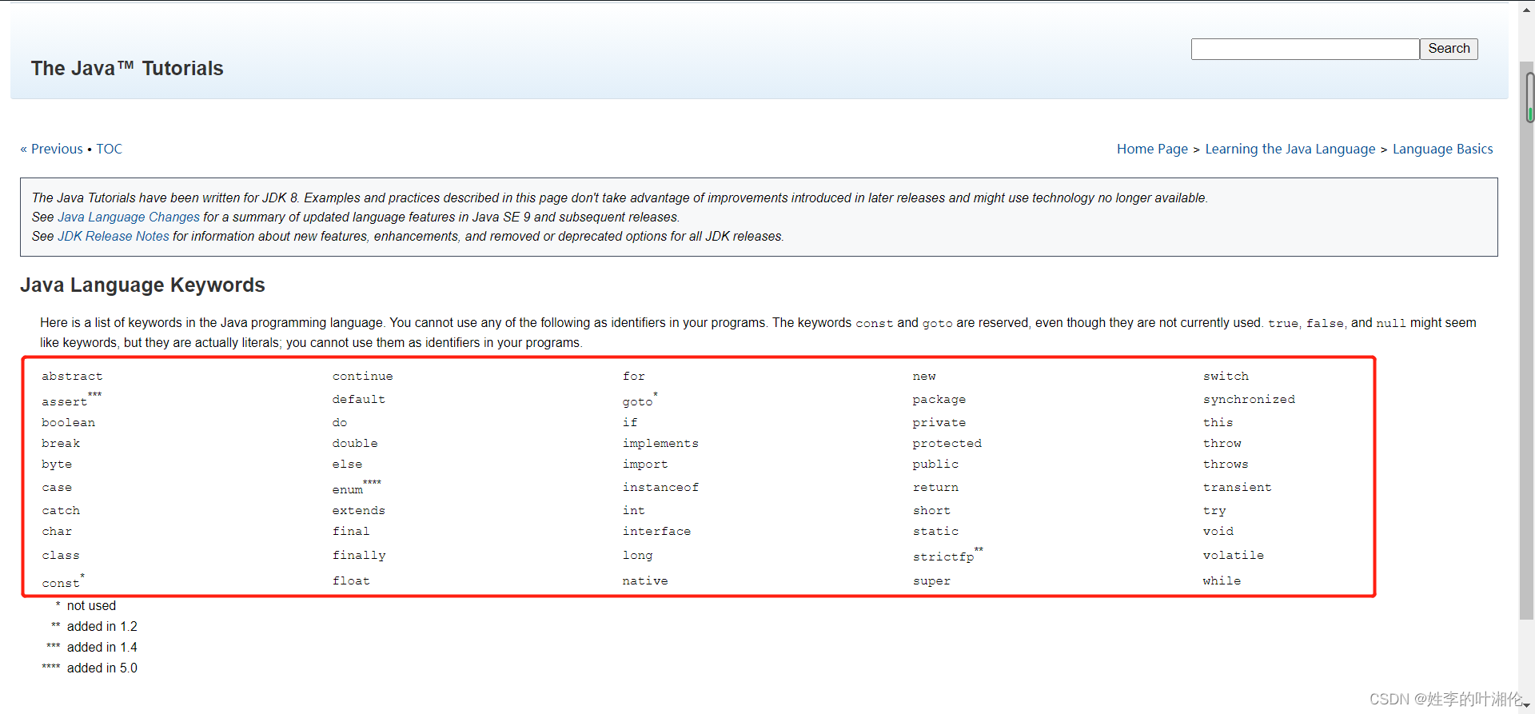Select the keyword assert
This screenshot has height=714, width=1535.
point(65,401)
